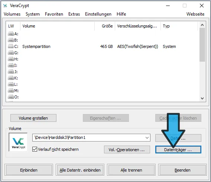Select the B: drive slot icon

coord(11,40)
